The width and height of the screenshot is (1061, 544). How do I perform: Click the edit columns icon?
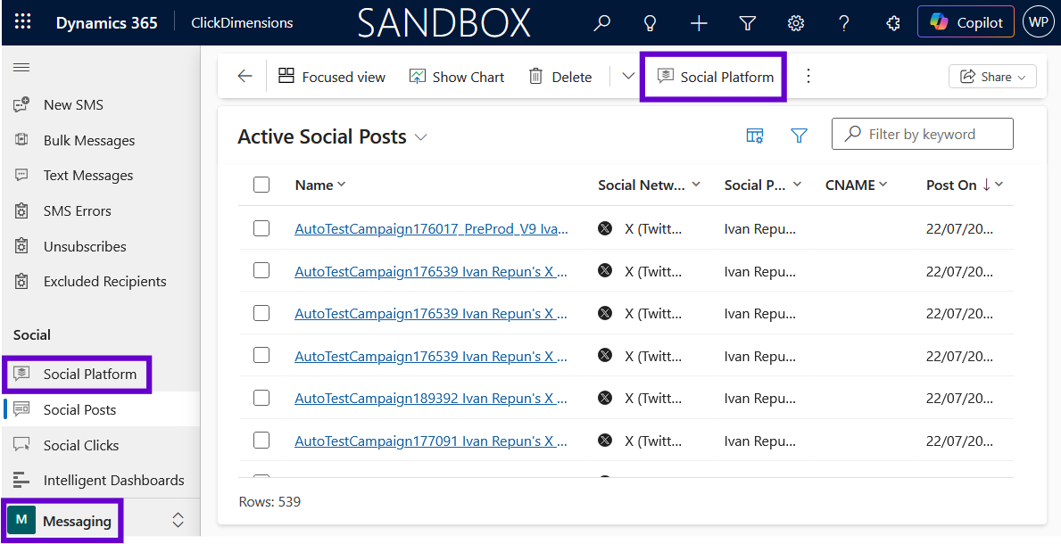[x=754, y=136]
